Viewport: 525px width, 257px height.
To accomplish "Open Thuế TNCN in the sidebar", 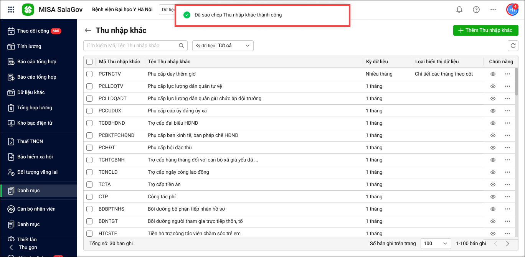I will (x=30, y=142).
